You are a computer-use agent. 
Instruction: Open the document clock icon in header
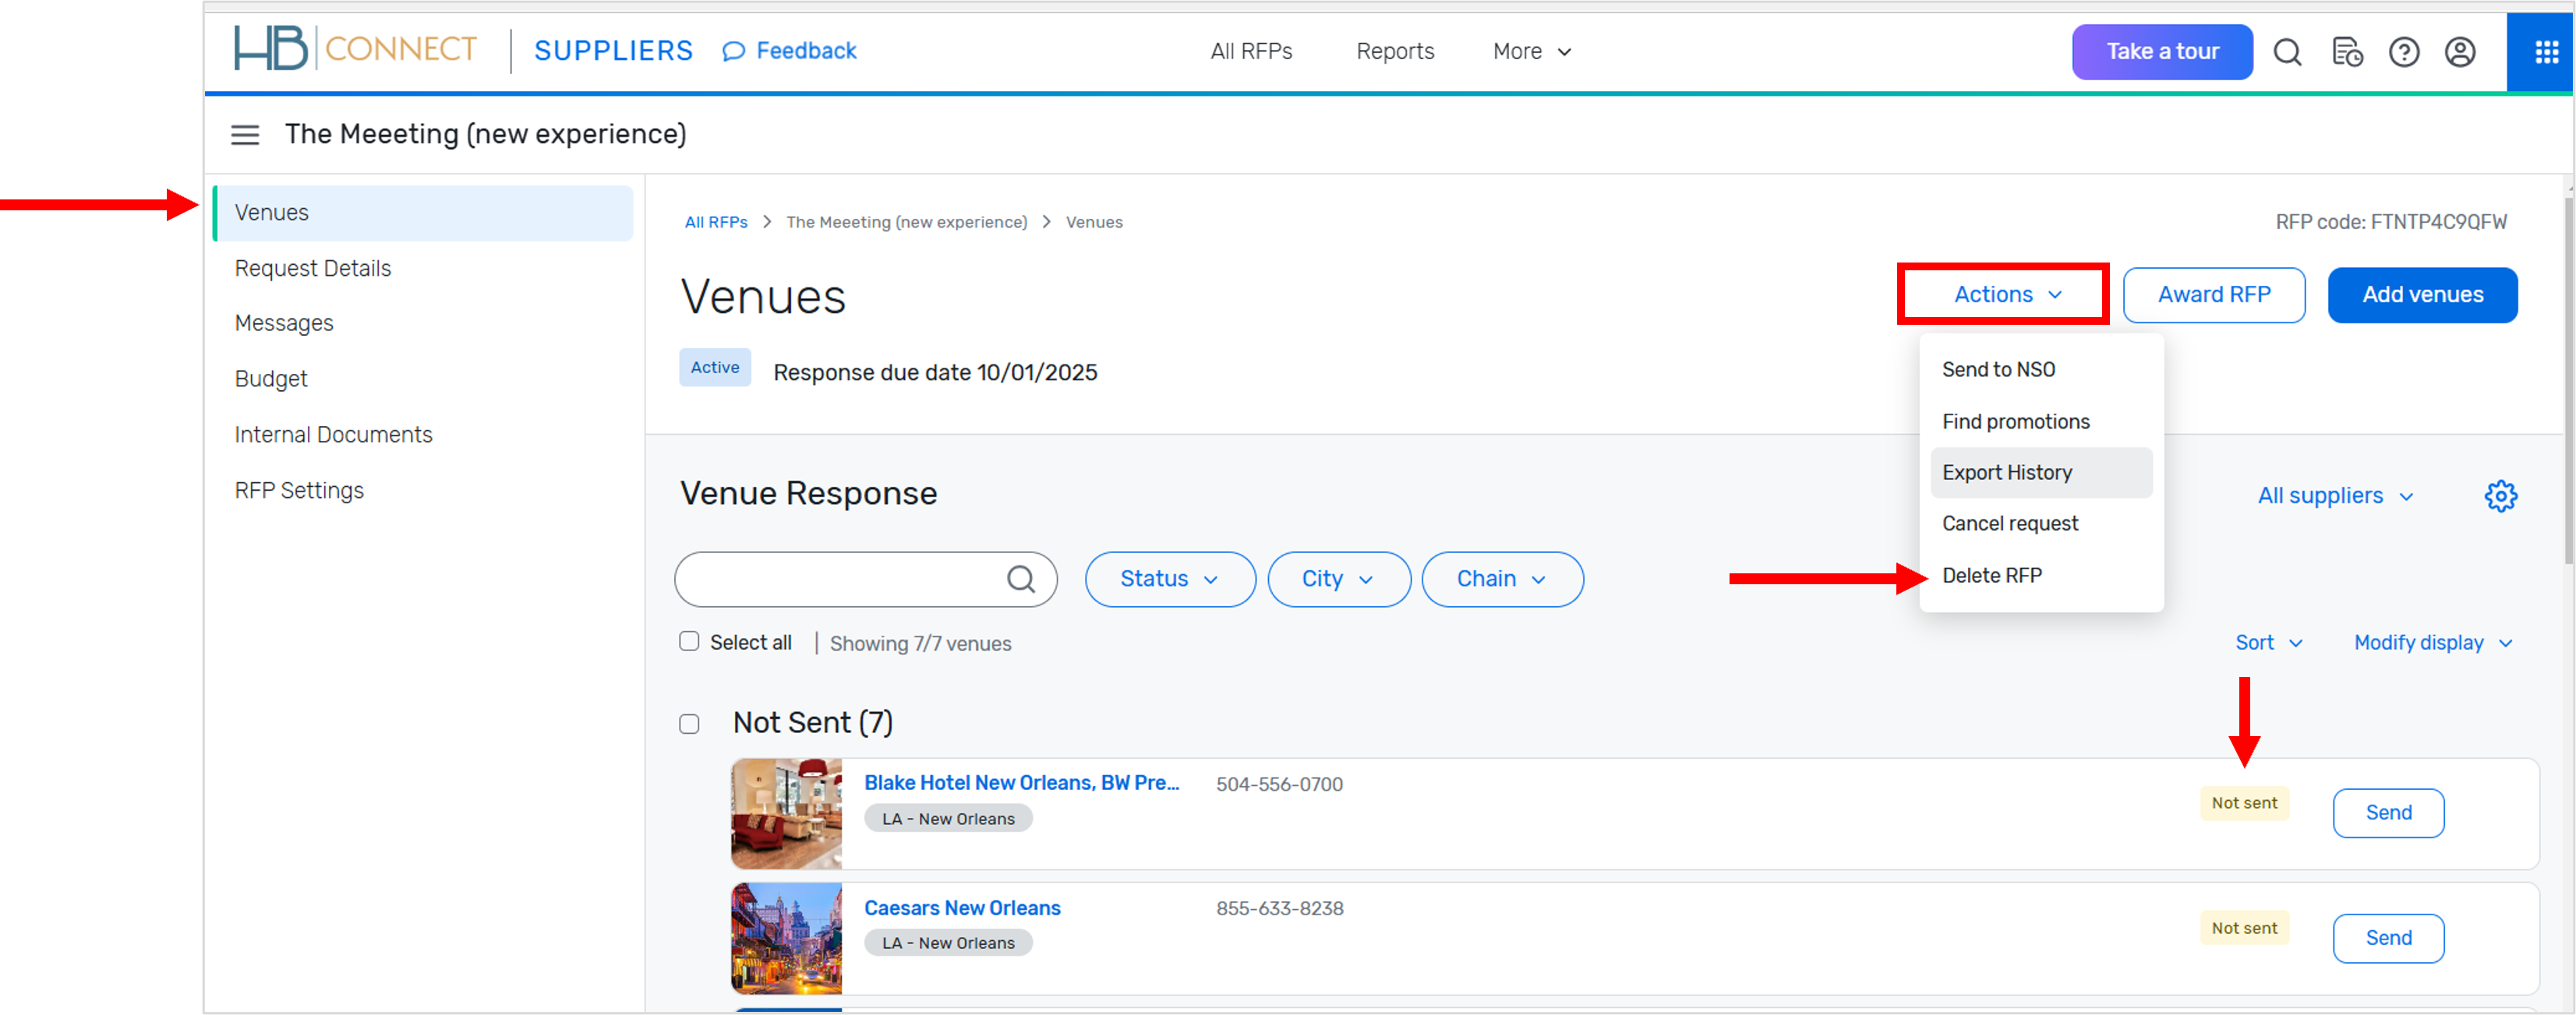[x=2346, y=52]
